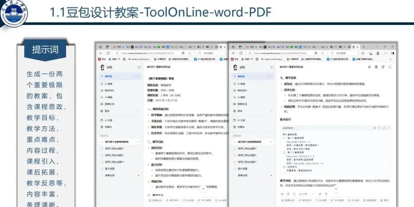Collapse Doubao sidebar in left window
Viewport: 414px width, 207px height.
(x=139, y=67)
